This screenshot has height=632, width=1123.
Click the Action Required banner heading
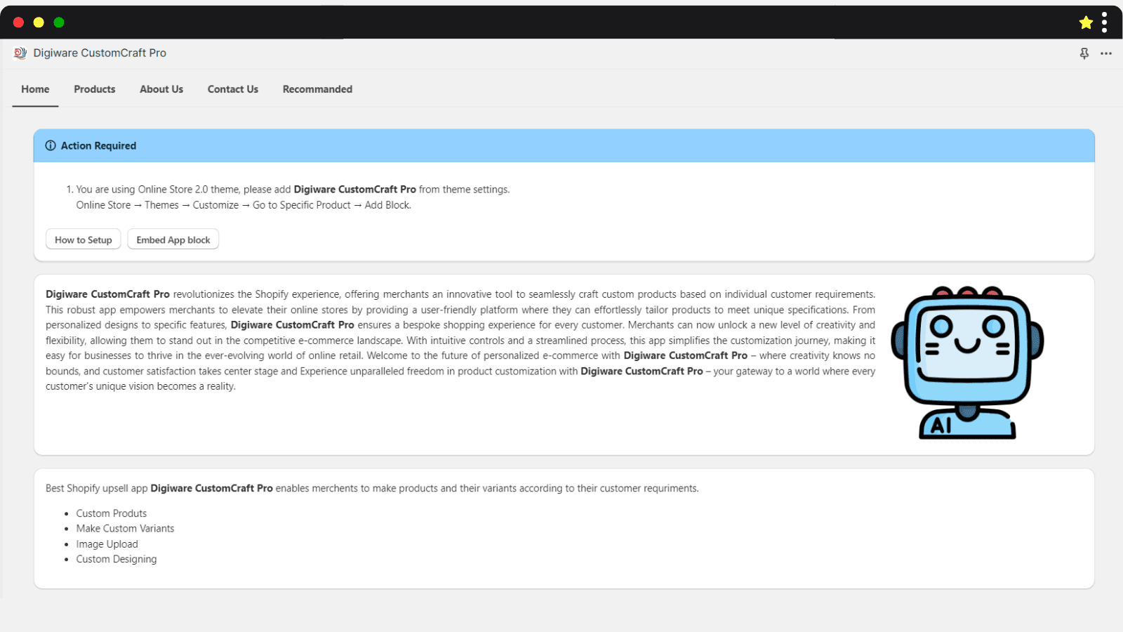[98, 146]
